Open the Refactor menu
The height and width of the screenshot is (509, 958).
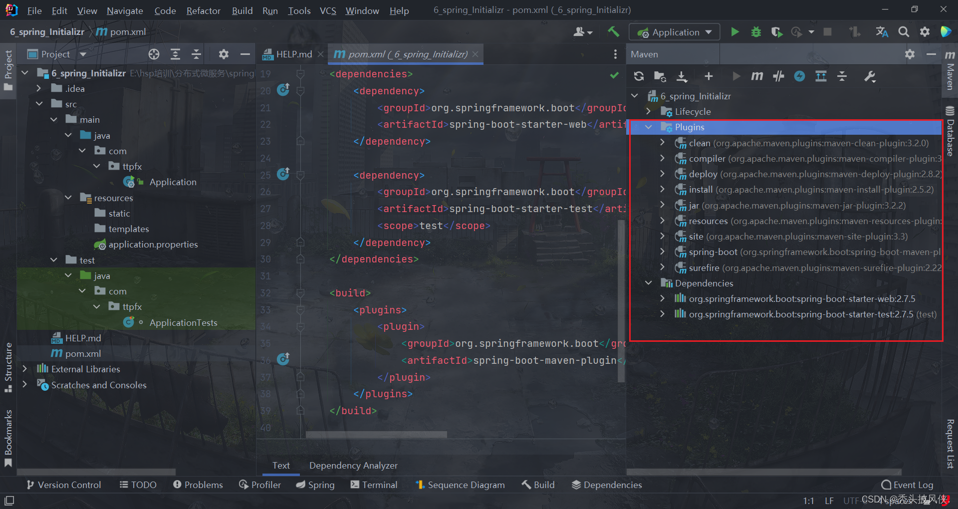pos(203,10)
